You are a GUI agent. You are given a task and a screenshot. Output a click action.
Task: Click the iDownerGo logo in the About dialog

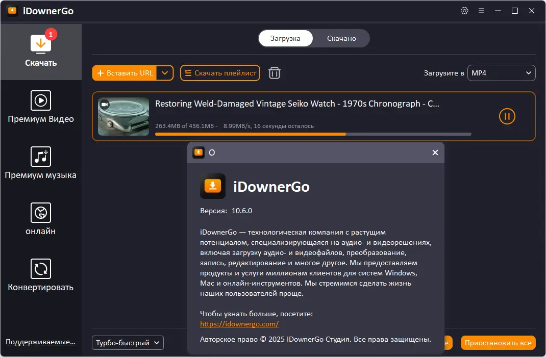[213, 186]
